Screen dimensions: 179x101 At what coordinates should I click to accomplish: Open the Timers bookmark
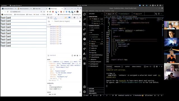[x=29, y=15]
